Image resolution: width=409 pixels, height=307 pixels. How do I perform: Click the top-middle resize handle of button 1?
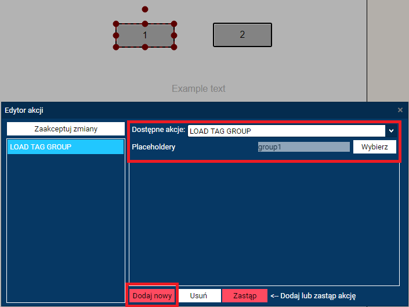(145, 24)
